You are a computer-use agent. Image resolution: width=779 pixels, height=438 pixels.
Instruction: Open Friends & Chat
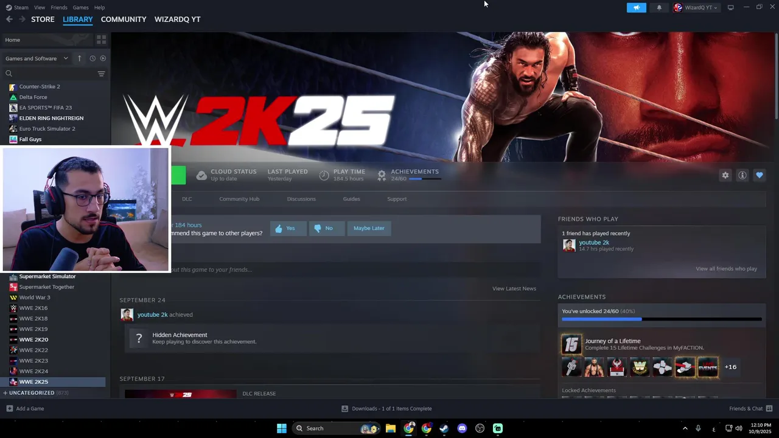click(x=750, y=409)
